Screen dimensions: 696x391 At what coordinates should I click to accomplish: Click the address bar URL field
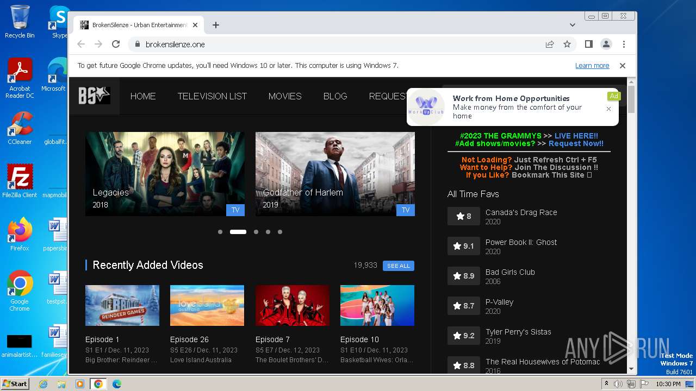(337, 45)
